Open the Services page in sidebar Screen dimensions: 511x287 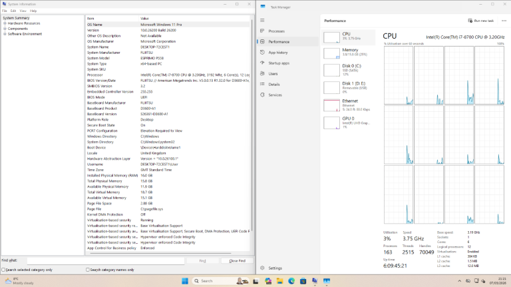[275, 95]
